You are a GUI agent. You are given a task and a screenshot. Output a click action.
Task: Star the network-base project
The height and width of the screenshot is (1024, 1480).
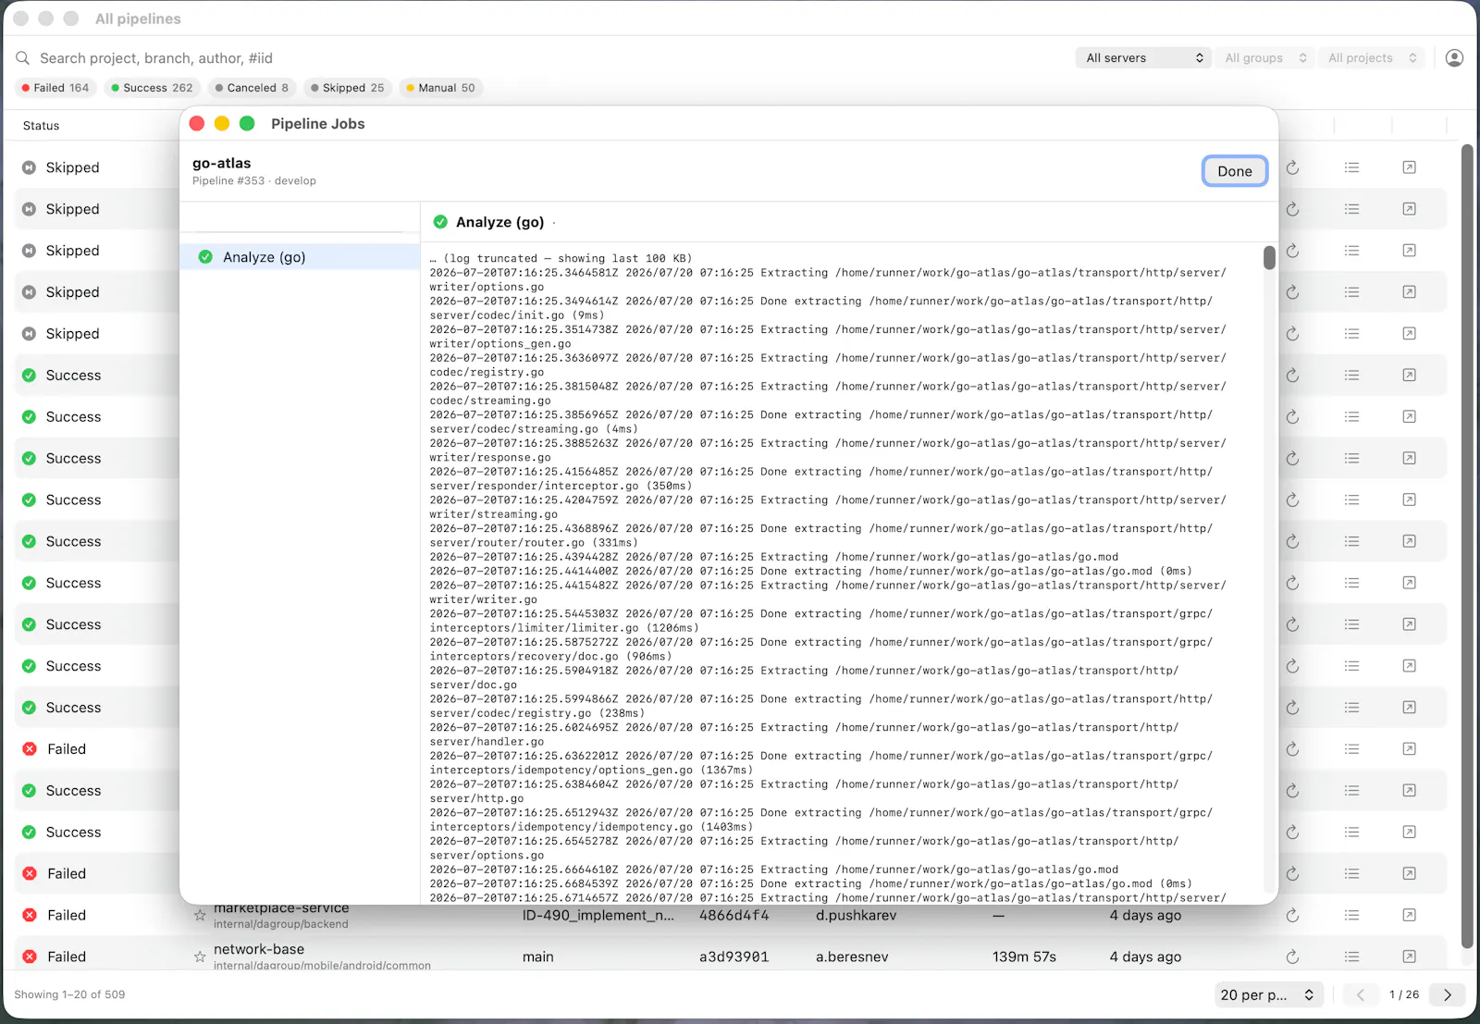pos(200,956)
